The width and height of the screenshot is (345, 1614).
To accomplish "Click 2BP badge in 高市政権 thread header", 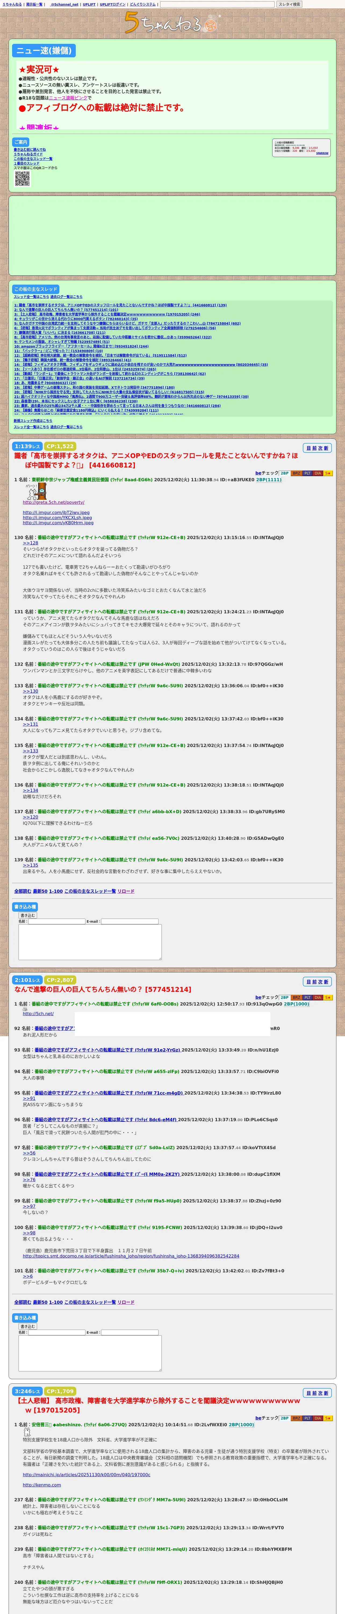I will pos(285,1418).
